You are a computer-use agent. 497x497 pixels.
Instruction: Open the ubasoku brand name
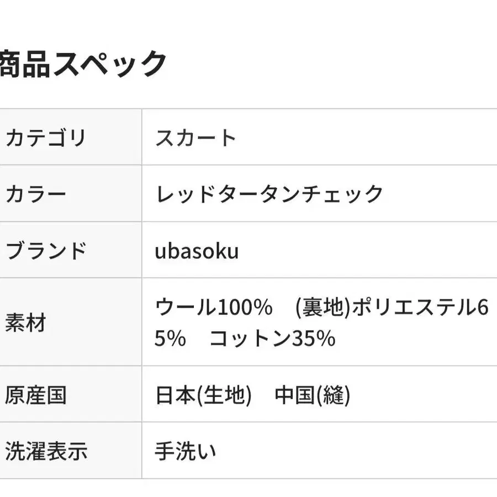coord(197,251)
